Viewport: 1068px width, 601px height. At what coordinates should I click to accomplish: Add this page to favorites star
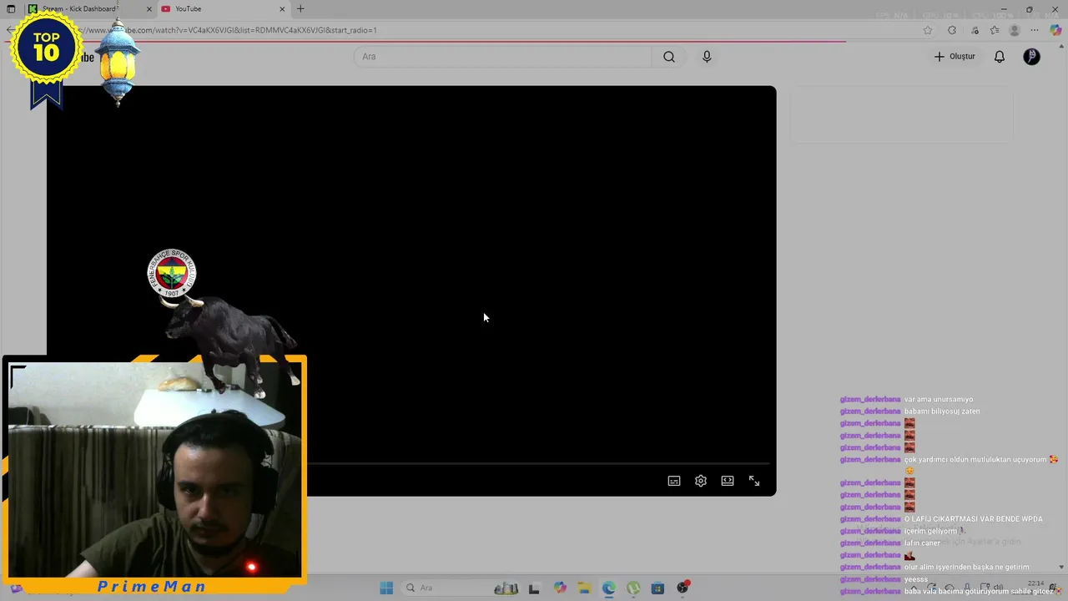(928, 30)
